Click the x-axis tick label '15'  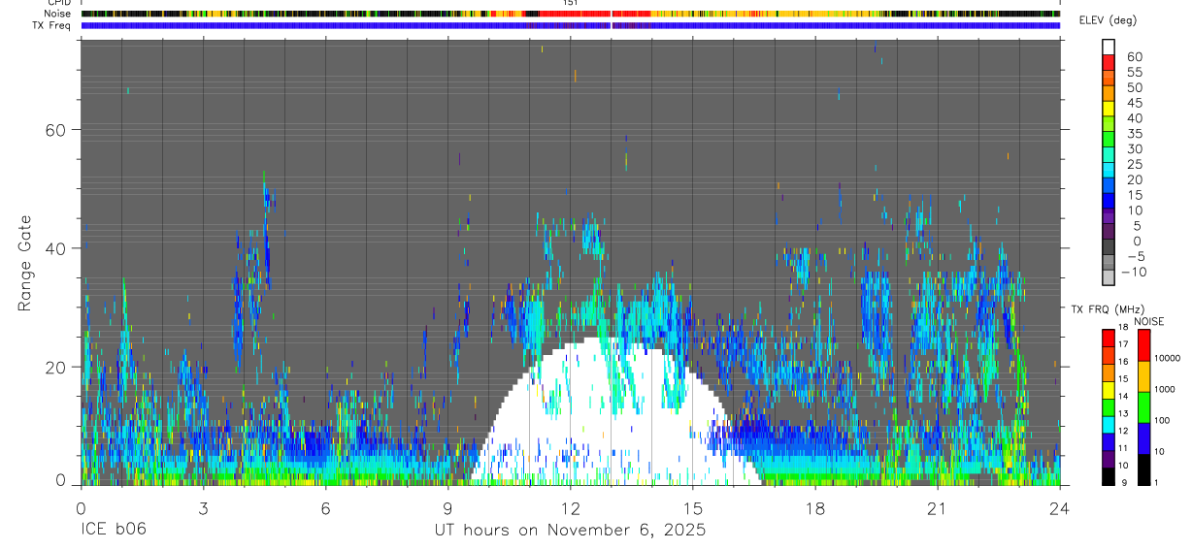692,507
